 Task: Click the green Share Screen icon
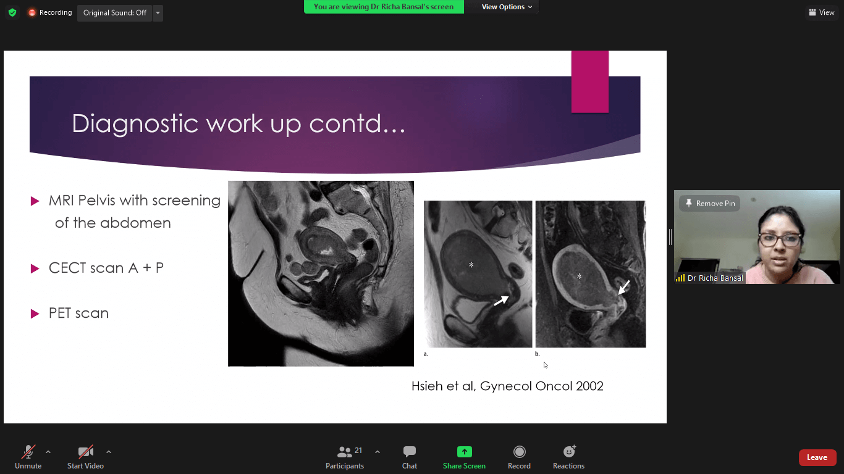point(464,452)
